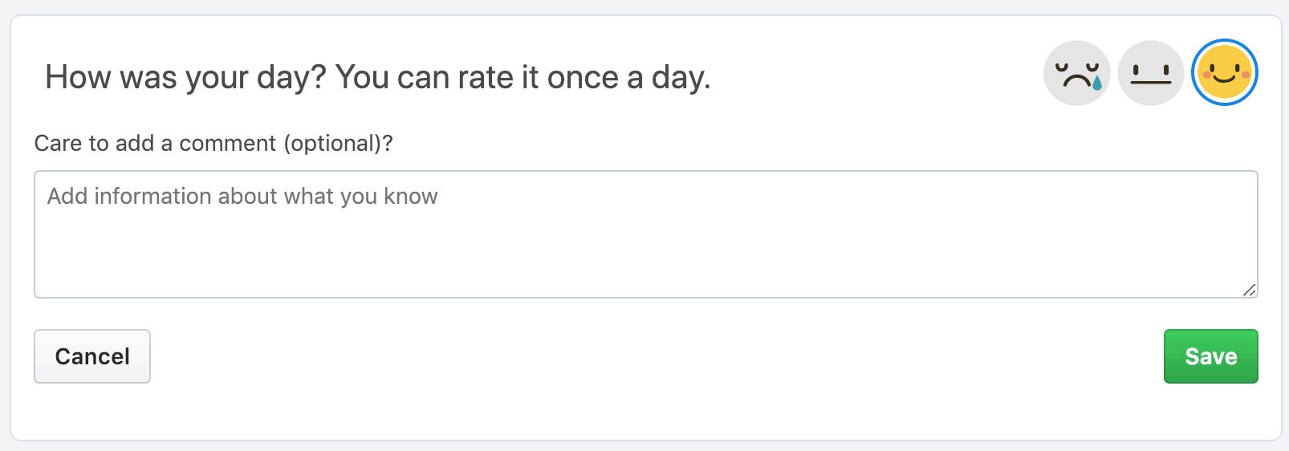
Task: Click the 'Add information about what you know' placeholder
Action: (x=242, y=197)
